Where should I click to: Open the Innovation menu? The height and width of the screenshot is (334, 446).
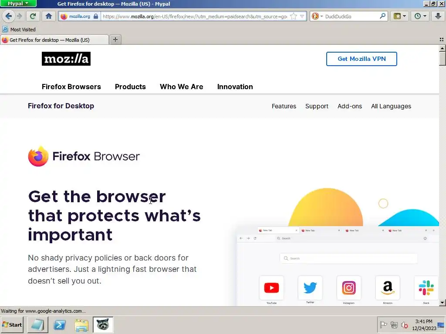(x=235, y=87)
